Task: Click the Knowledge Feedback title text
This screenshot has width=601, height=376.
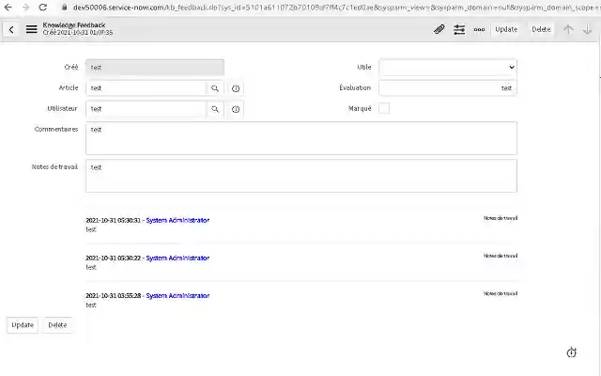Action: click(74, 25)
